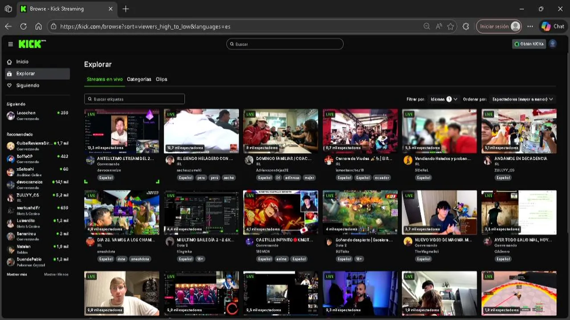
Task: Click avatar beside DOMINGO FAMILIAR title
Action: click(249, 160)
